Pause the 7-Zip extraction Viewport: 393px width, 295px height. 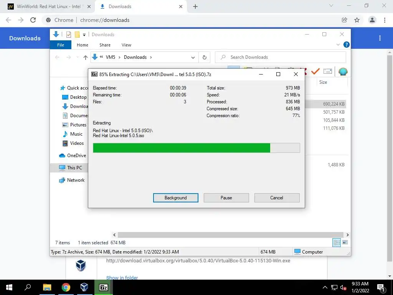[x=226, y=198]
